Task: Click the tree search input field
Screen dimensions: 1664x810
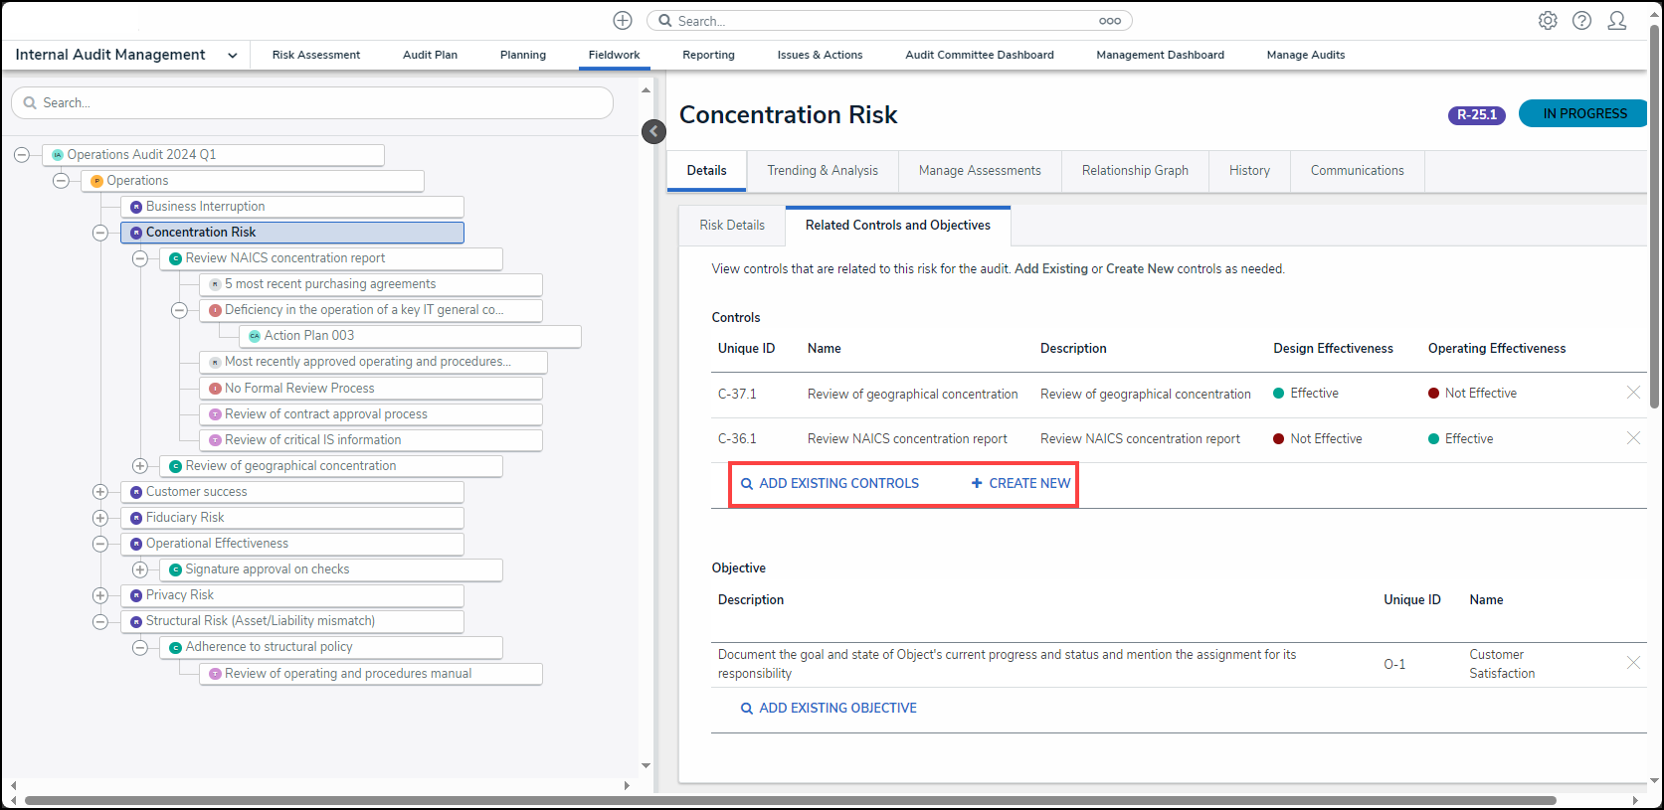Action: click(312, 103)
